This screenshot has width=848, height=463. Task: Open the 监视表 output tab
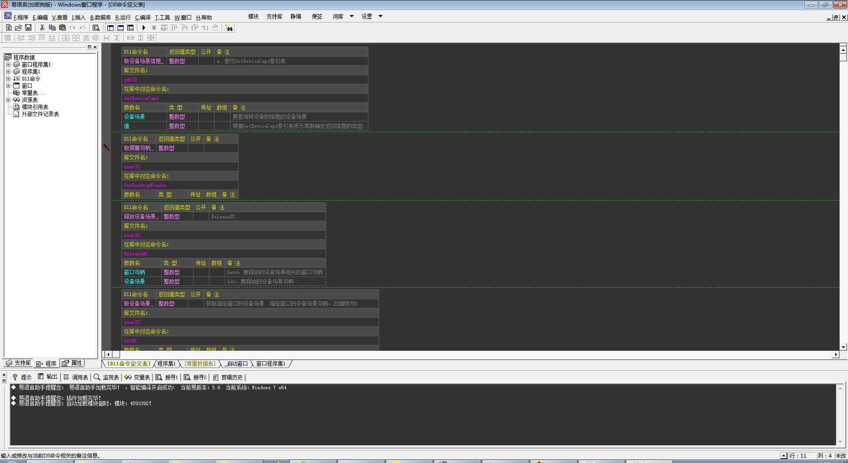106,377
